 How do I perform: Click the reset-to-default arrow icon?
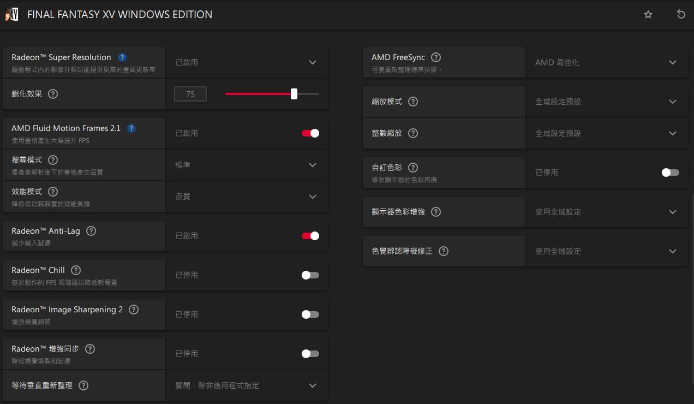point(681,14)
